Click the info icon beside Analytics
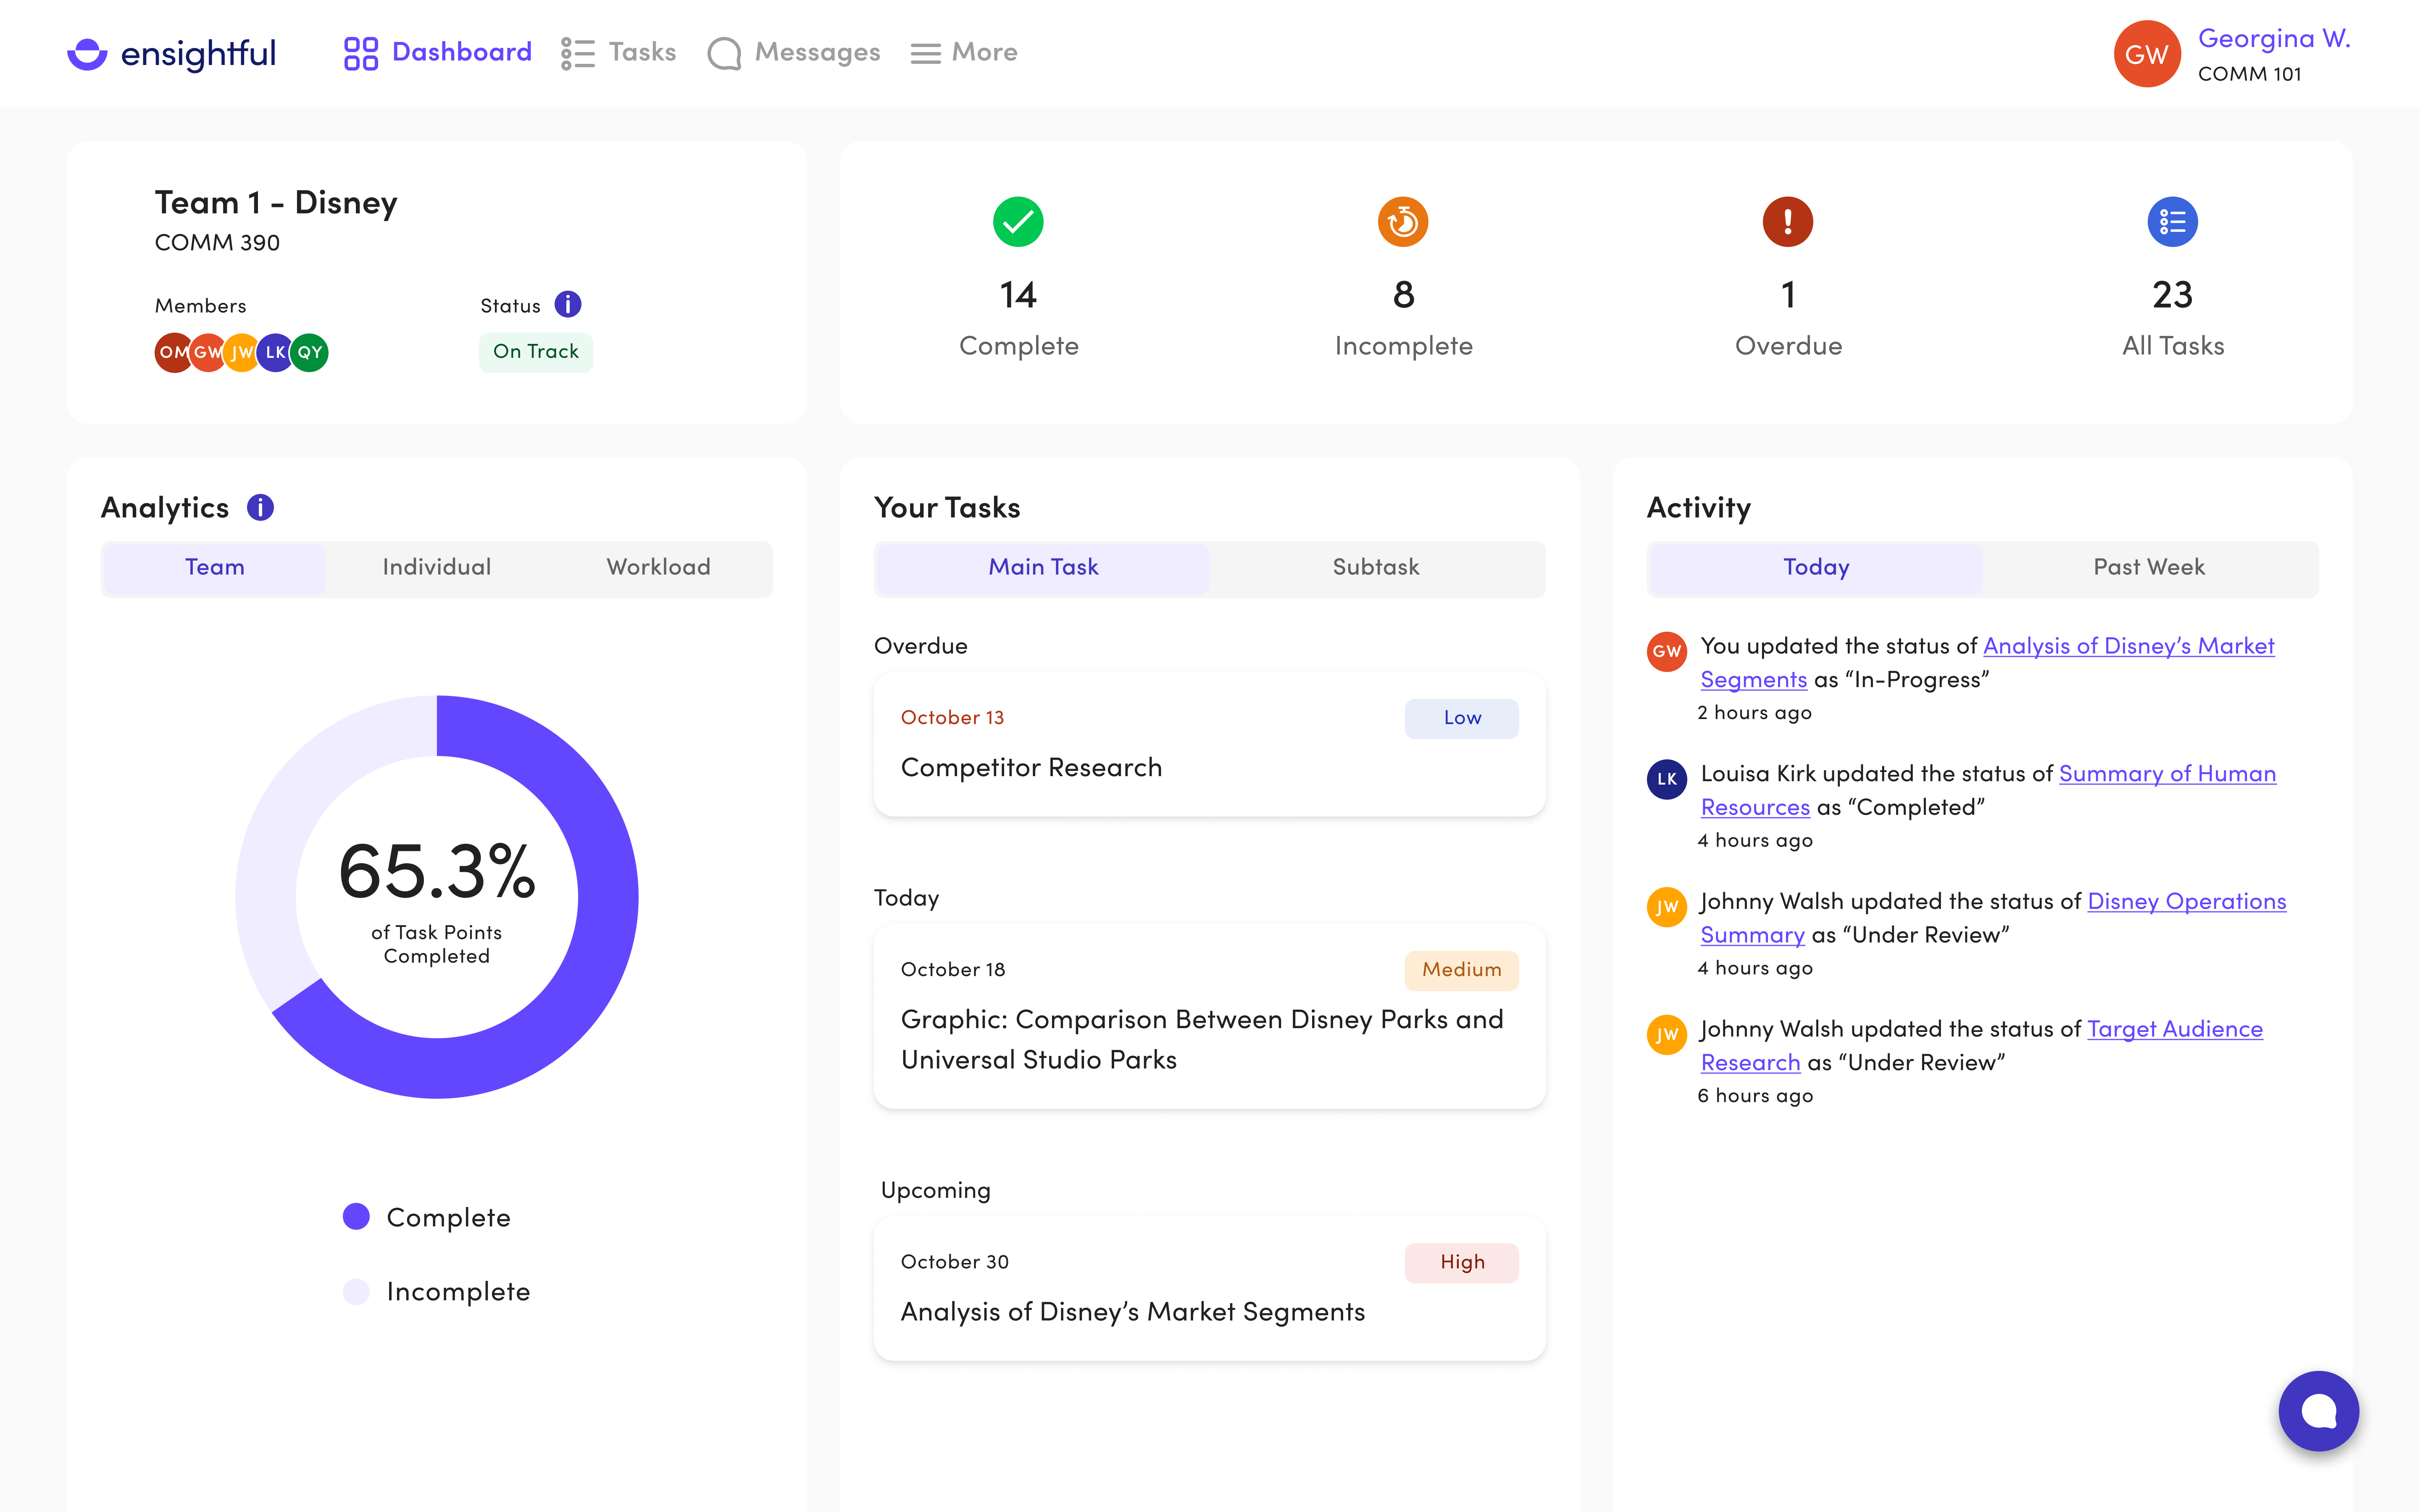2420x1512 pixels. click(260, 507)
